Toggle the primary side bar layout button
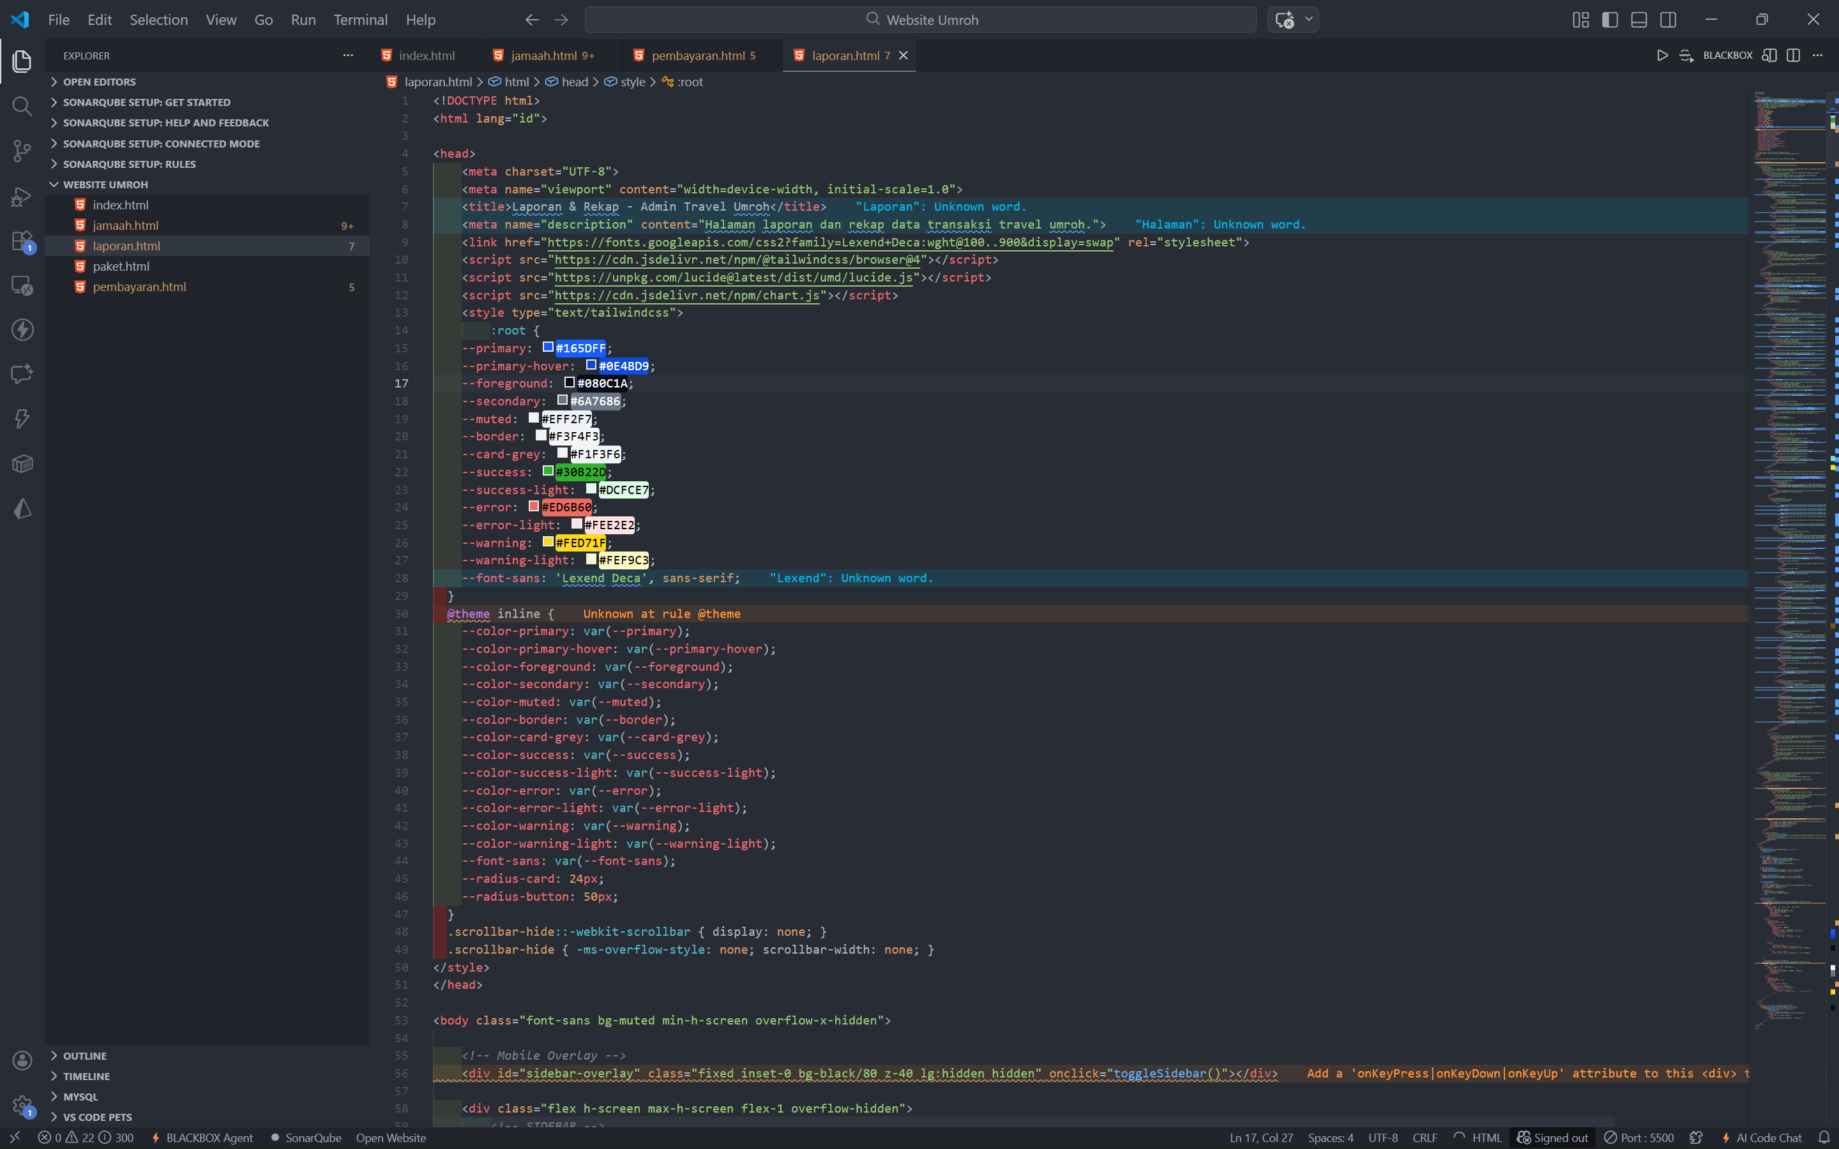Image resolution: width=1839 pixels, height=1149 pixels. pos(1610,20)
